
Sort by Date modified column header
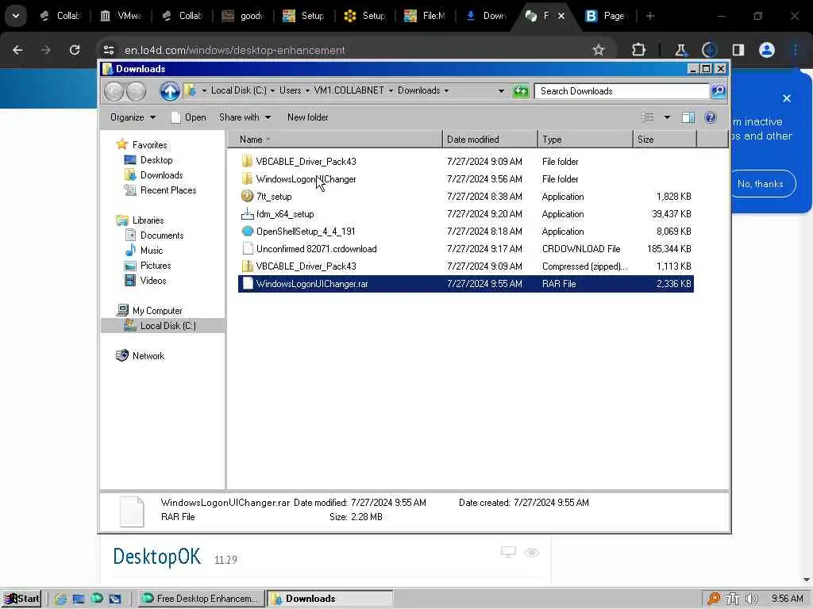click(x=490, y=140)
